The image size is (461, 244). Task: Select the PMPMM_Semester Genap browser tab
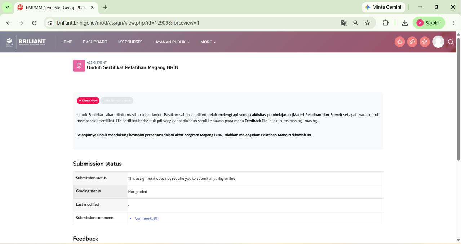tap(56, 7)
